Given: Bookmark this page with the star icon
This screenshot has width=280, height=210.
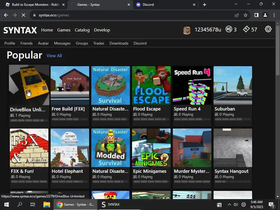Looking at the screenshot, I should point(246,15).
